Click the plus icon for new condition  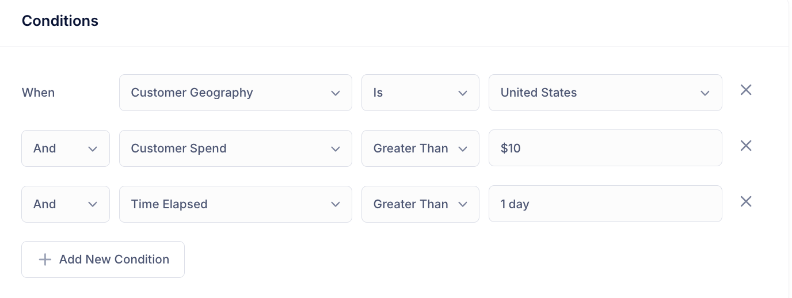click(45, 259)
